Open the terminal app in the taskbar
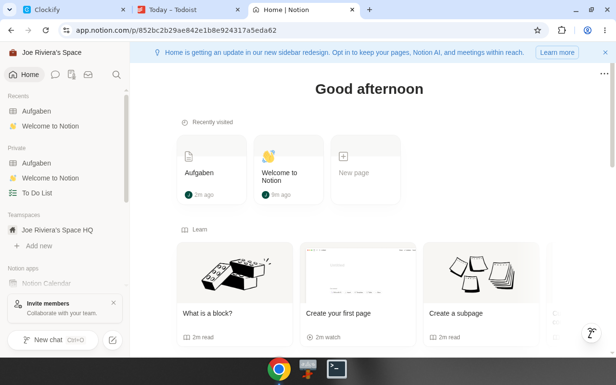Image resolution: width=616 pixels, height=385 pixels. point(337,369)
